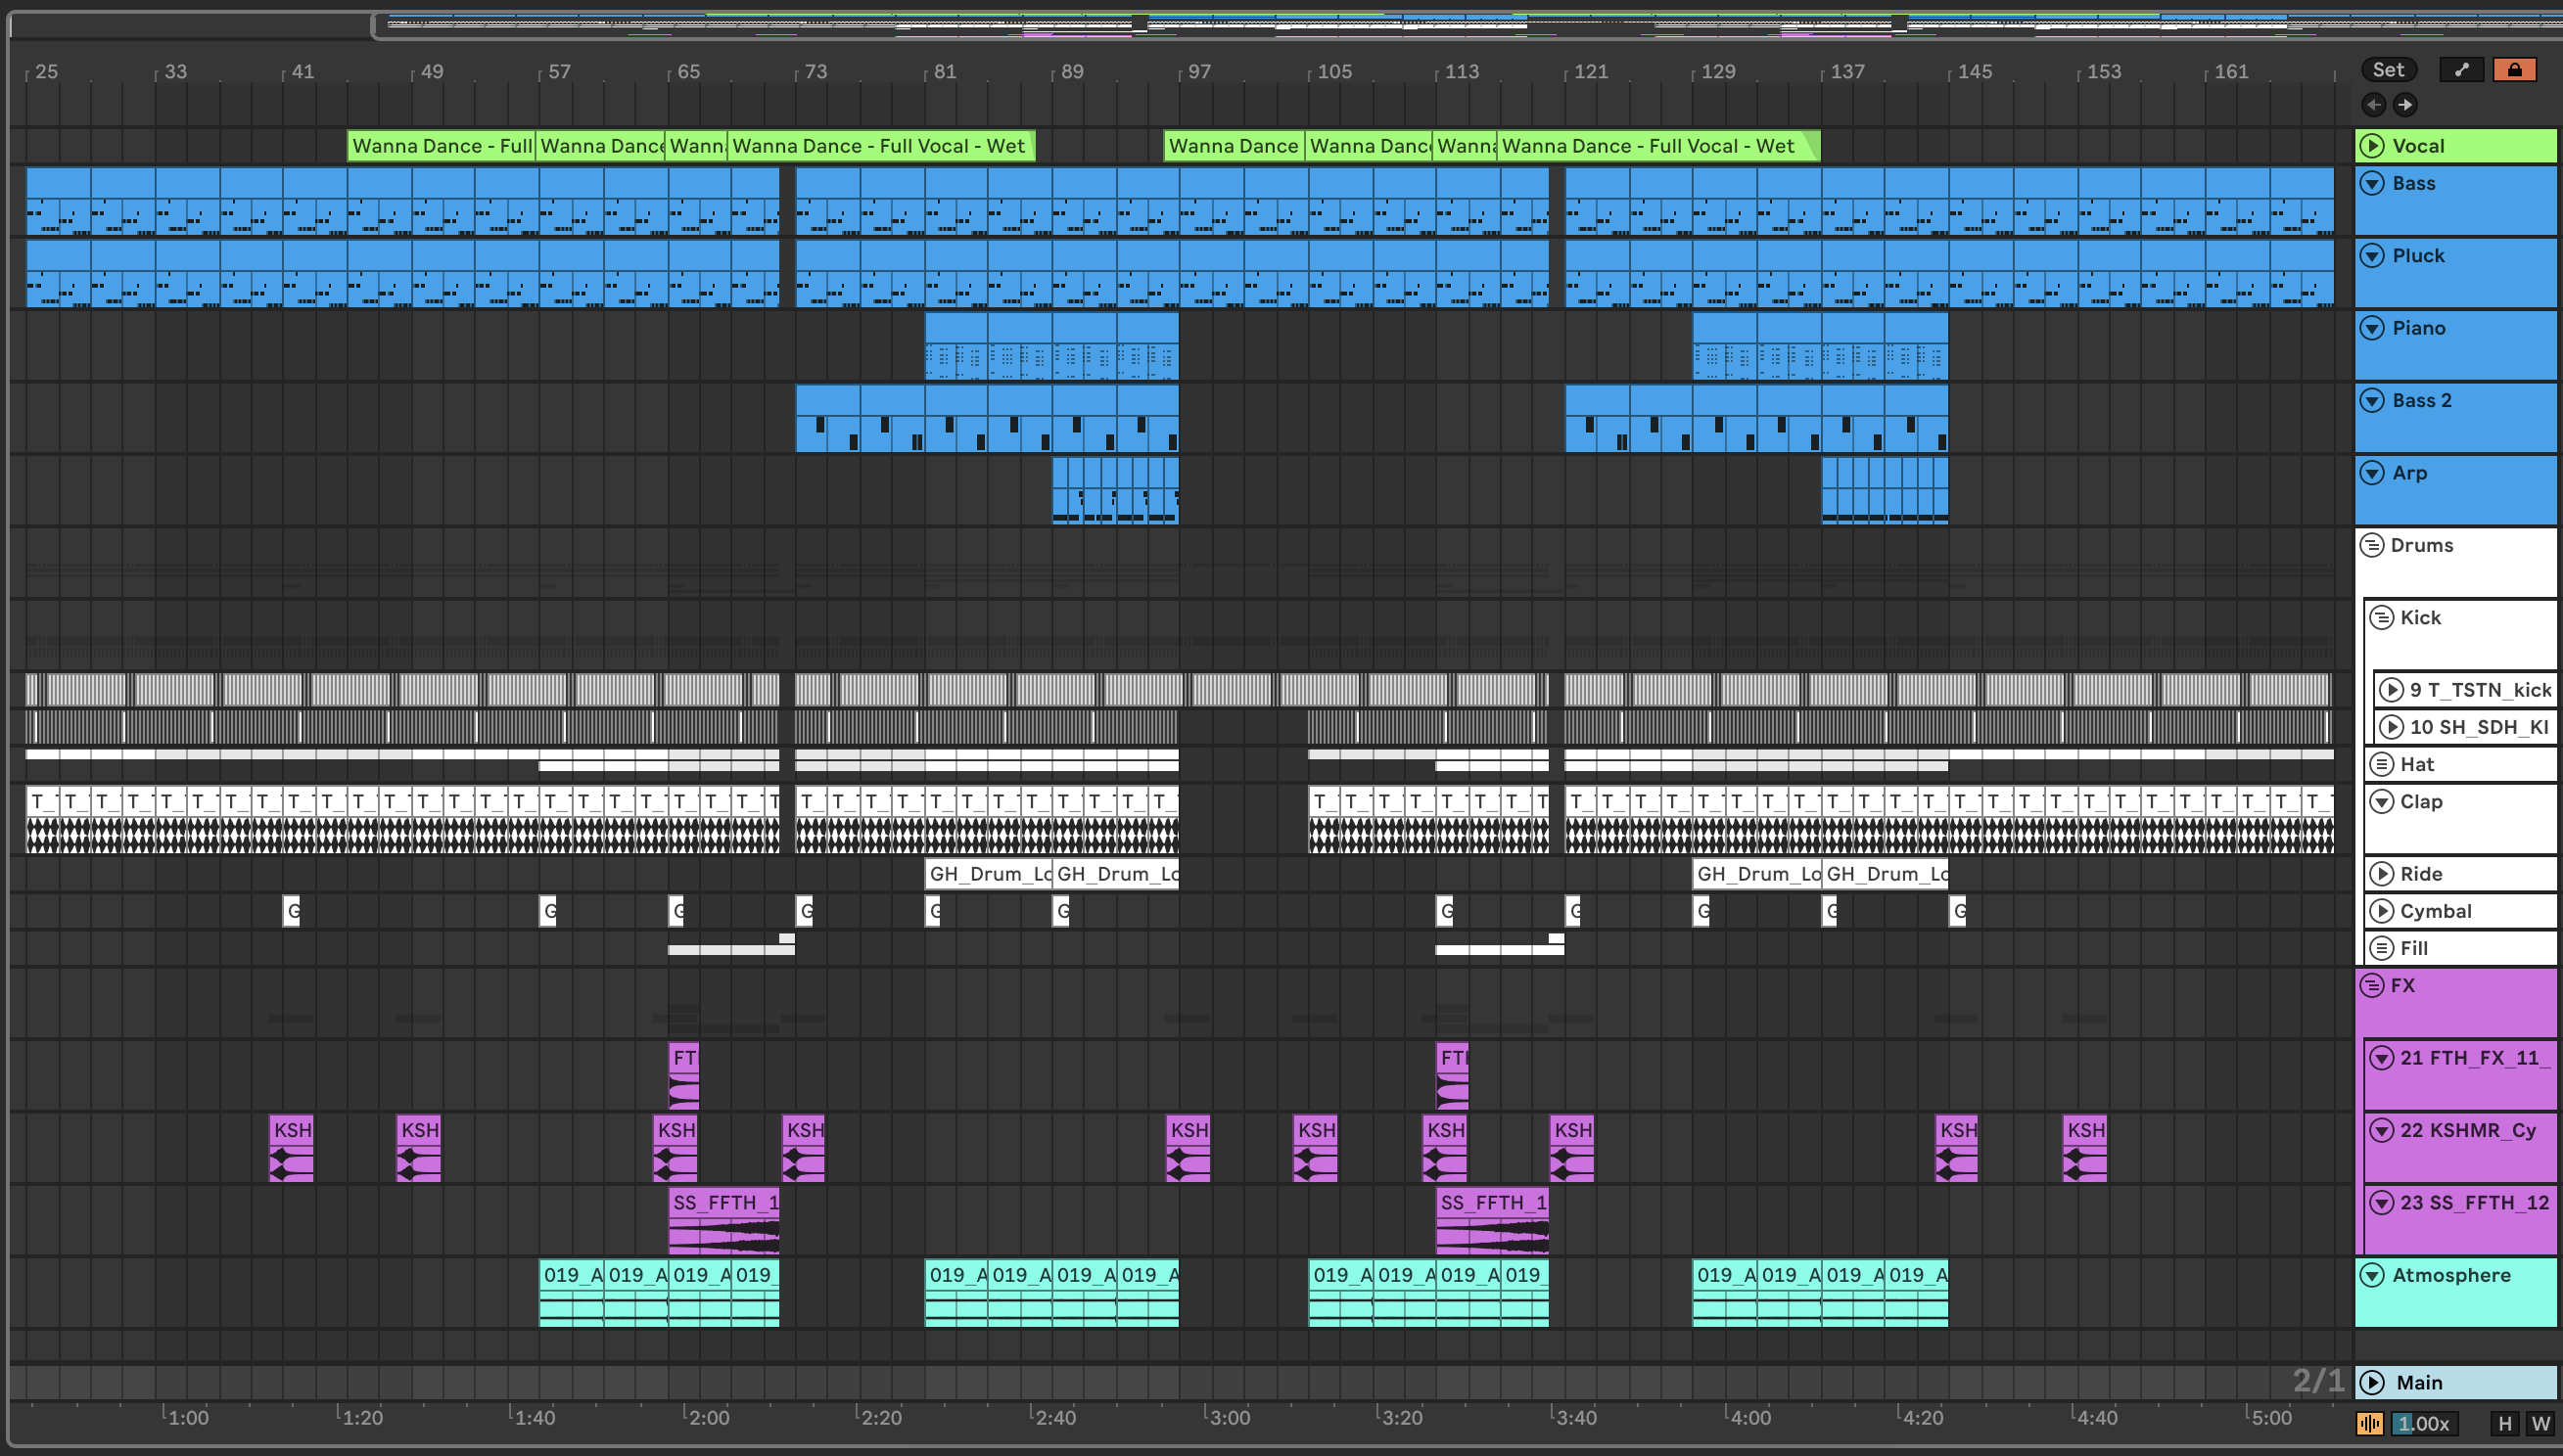This screenshot has width=2563, height=1456.
Task: Toggle the orange waveform display button
Action: tap(2370, 1423)
